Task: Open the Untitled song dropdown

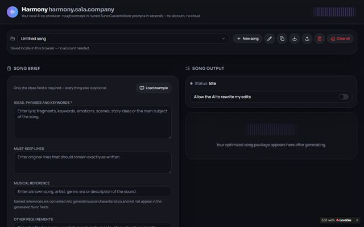Action: pos(123,39)
